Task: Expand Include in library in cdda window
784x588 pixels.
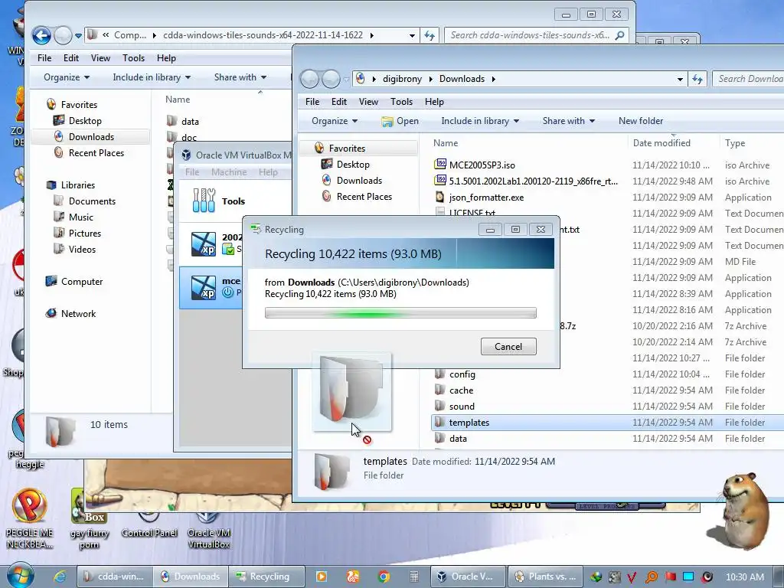Action: click(x=152, y=77)
